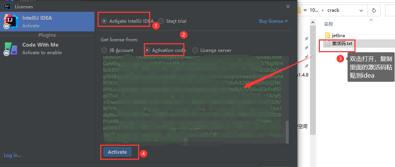395x167 pixels.
Task: Click the Explorer search box
Action: tap(390, 10)
